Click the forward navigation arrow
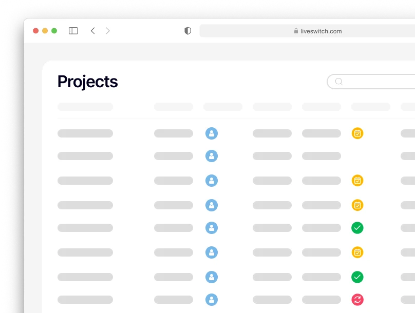The image size is (415, 313). [x=108, y=31]
